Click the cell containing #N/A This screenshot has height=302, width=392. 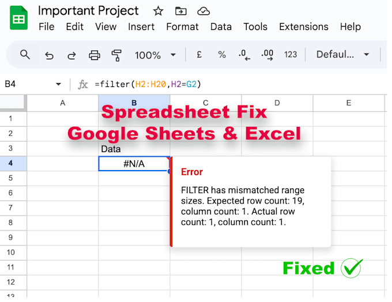[x=134, y=164]
